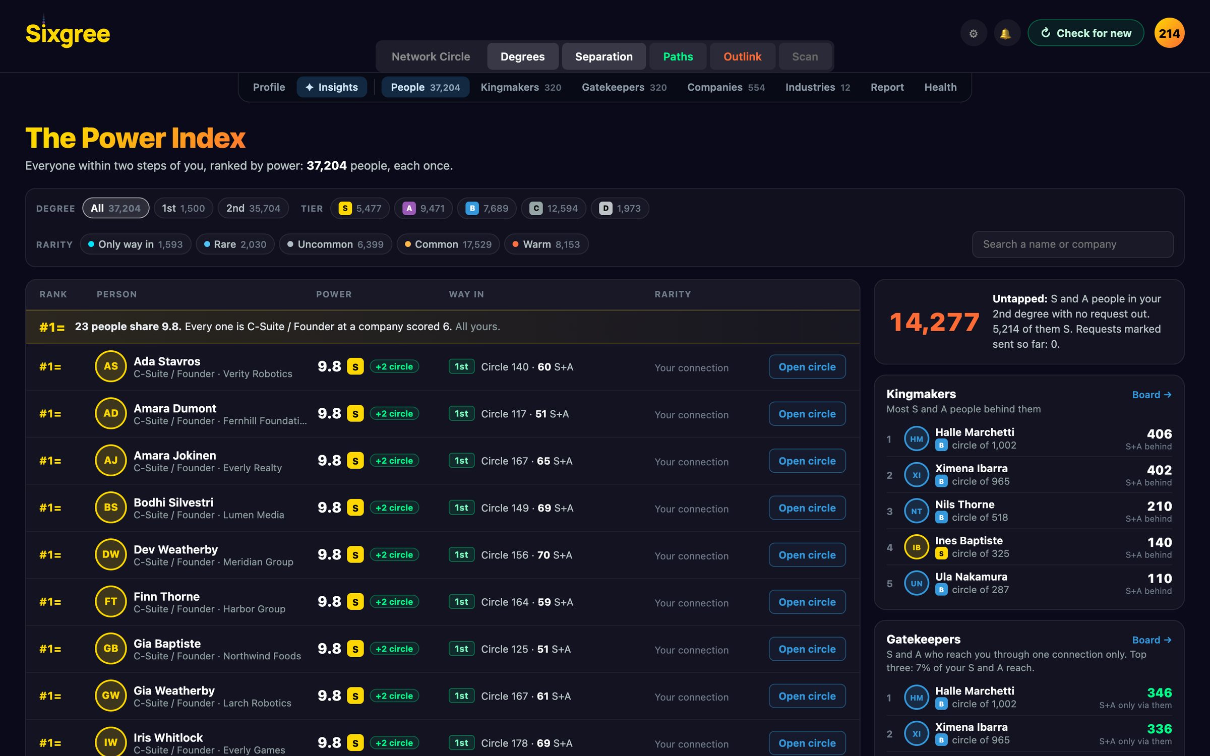This screenshot has width=1210, height=756.
Task: Open the Insights sub-tab
Action: [332, 87]
